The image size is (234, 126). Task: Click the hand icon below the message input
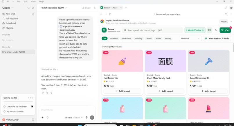[x=48, y=118]
